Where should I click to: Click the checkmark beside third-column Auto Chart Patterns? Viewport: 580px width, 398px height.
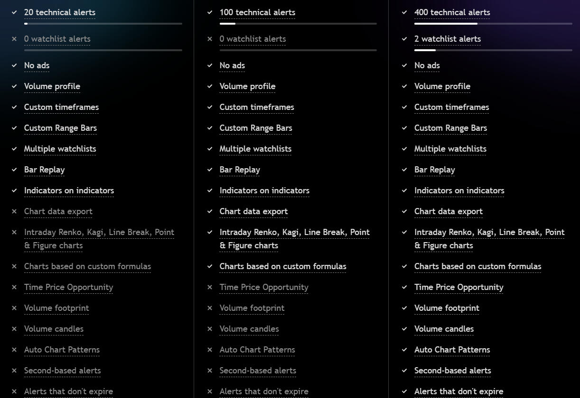click(404, 350)
